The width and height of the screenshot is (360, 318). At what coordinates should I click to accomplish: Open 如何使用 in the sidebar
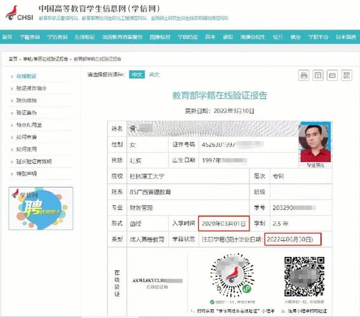point(27,149)
